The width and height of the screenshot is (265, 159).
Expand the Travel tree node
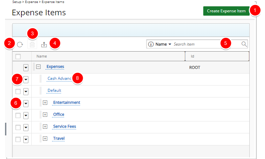tap(45, 138)
